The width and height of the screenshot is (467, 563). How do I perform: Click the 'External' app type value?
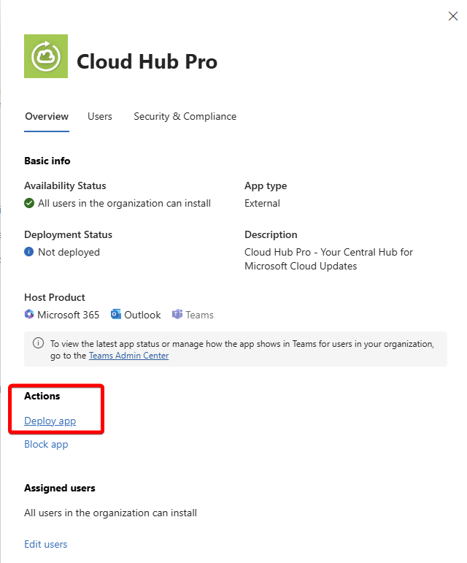click(x=262, y=203)
